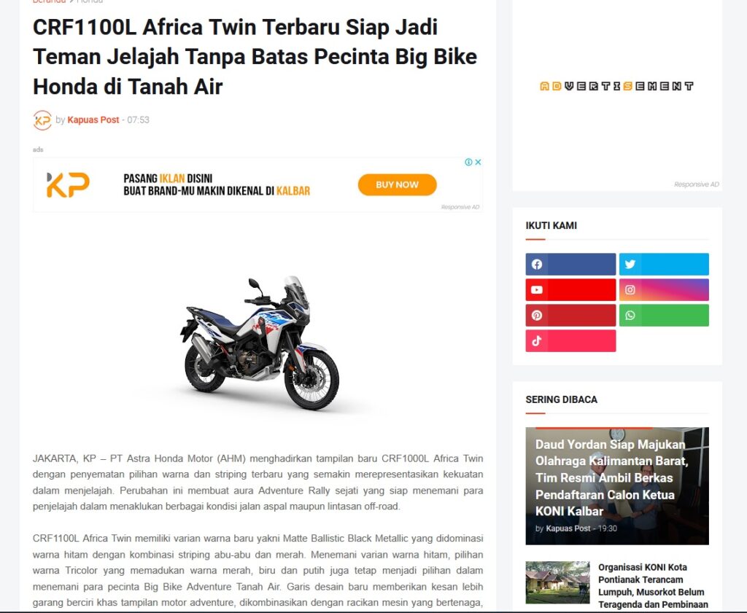Open the WhatsApp follow button

pyautogui.click(x=664, y=315)
